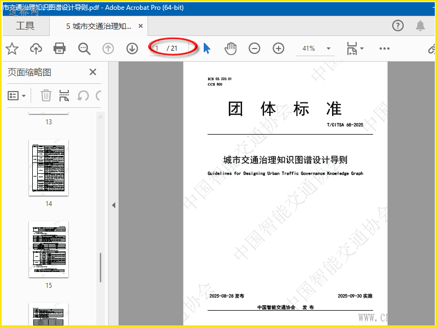Click the thumbnail panel scrollbar handle
The image size is (437, 327).
101,268
